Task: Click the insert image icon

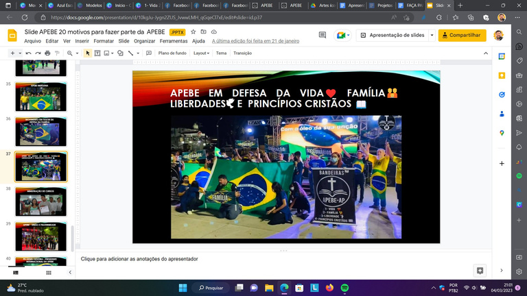Action: click(x=106, y=53)
